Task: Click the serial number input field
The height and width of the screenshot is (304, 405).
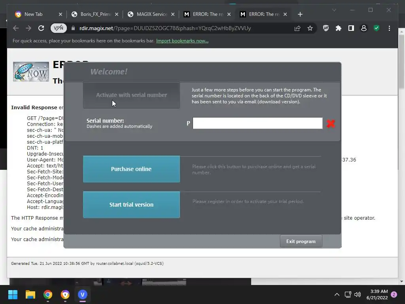Action: pyautogui.click(x=257, y=123)
